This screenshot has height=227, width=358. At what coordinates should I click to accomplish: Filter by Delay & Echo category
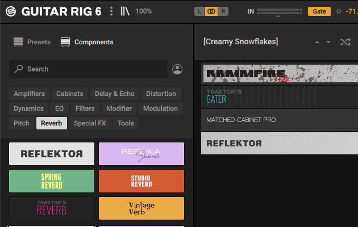pyautogui.click(x=115, y=94)
